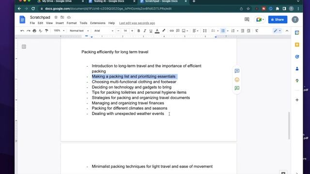Open the numbered list style dropdown arrow

(237, 31)
